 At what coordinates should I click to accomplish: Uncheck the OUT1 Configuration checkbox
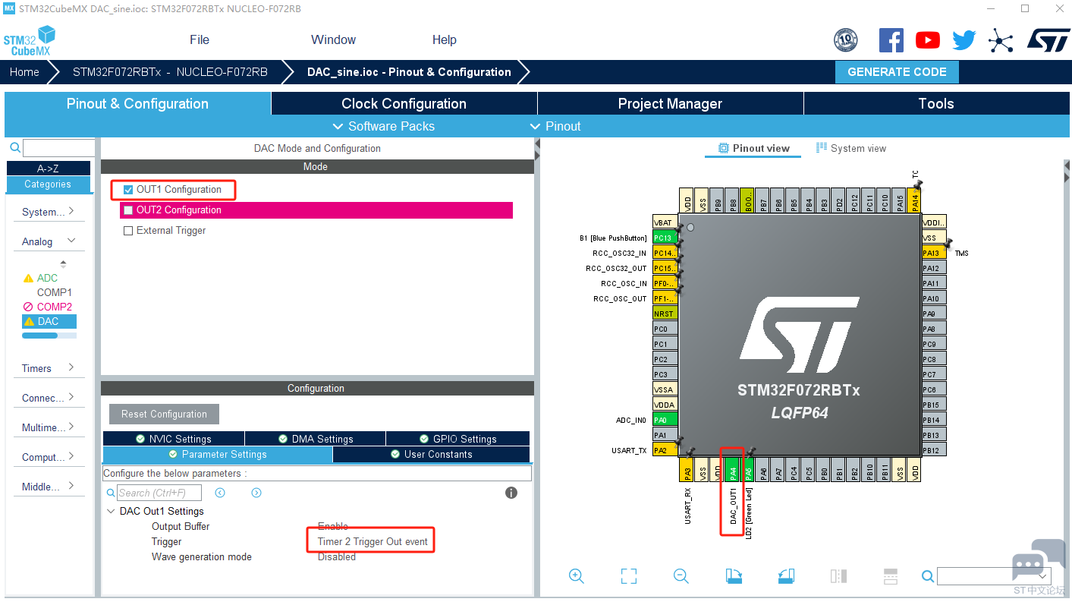(128, 190)
